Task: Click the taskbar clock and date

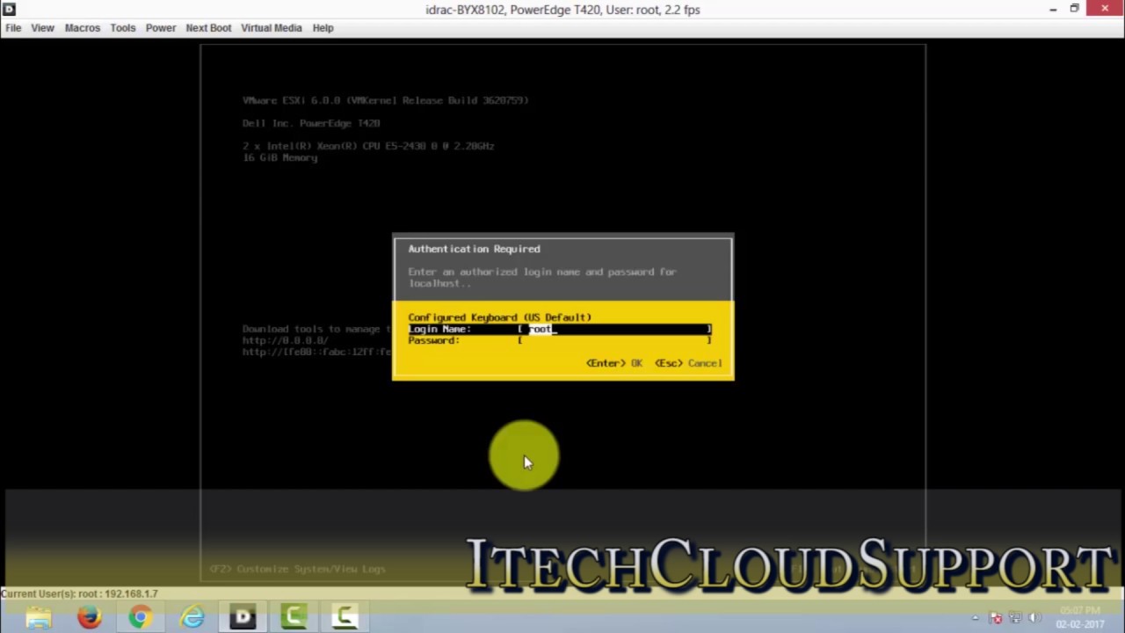Action: tap(1080, 617)
